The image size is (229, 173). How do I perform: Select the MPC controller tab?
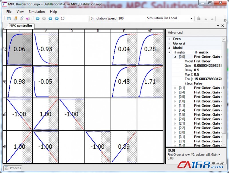click(21, 25)
